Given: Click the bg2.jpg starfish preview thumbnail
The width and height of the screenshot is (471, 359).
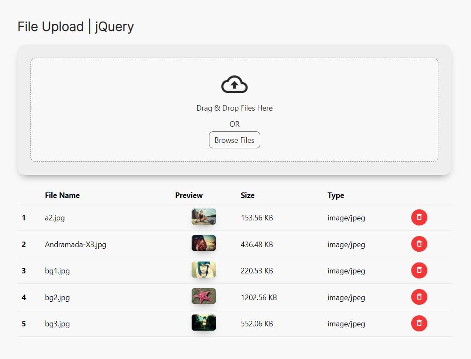Looking at the screenshot, I should pos(203,296).
